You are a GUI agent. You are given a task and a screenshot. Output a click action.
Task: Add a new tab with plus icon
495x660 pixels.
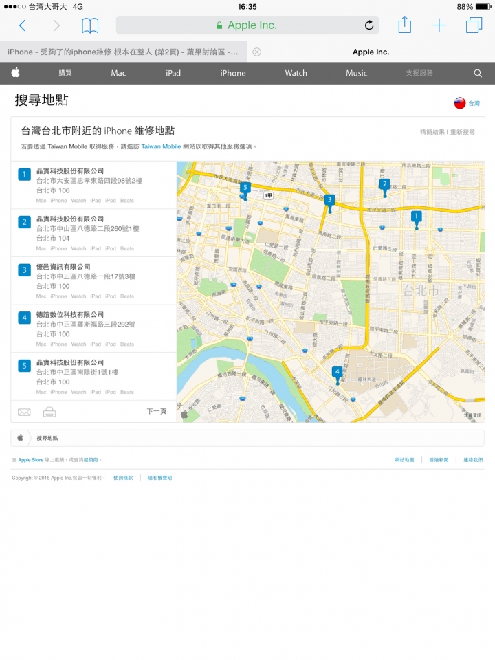pos(439,25)
